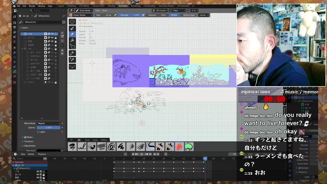Viewport: 327px width, 184px height.
Task: Show the Erase brush category
Action: (95, 140)
